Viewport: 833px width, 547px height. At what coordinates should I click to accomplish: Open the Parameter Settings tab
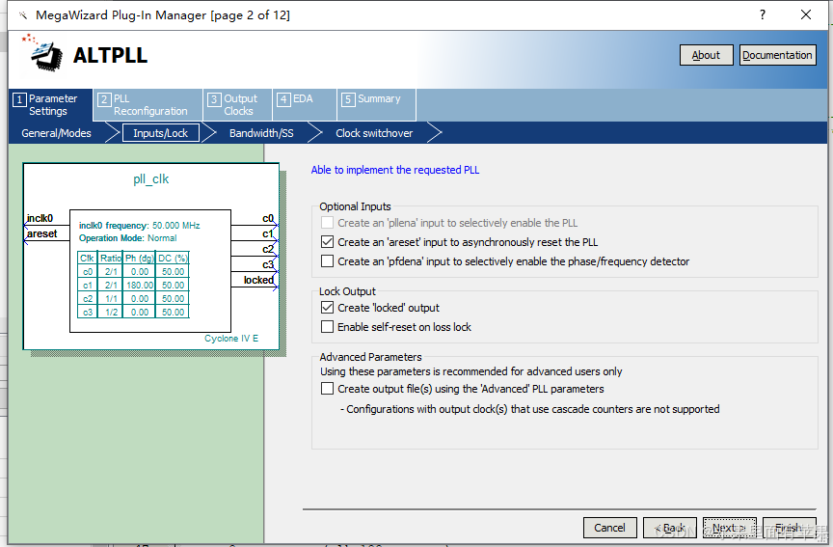click(x=51, y=105)
